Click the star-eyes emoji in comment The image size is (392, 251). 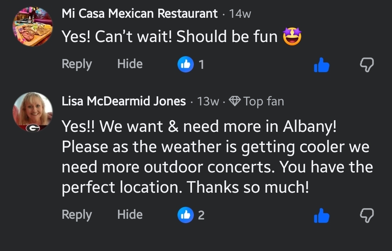[x=292, y=37]
